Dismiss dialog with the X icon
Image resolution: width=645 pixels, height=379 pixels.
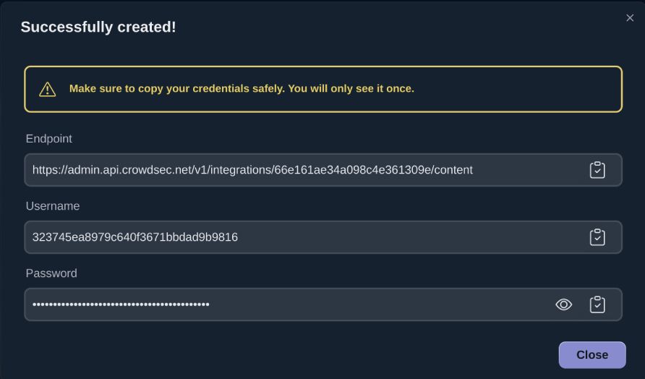(630, 18)
